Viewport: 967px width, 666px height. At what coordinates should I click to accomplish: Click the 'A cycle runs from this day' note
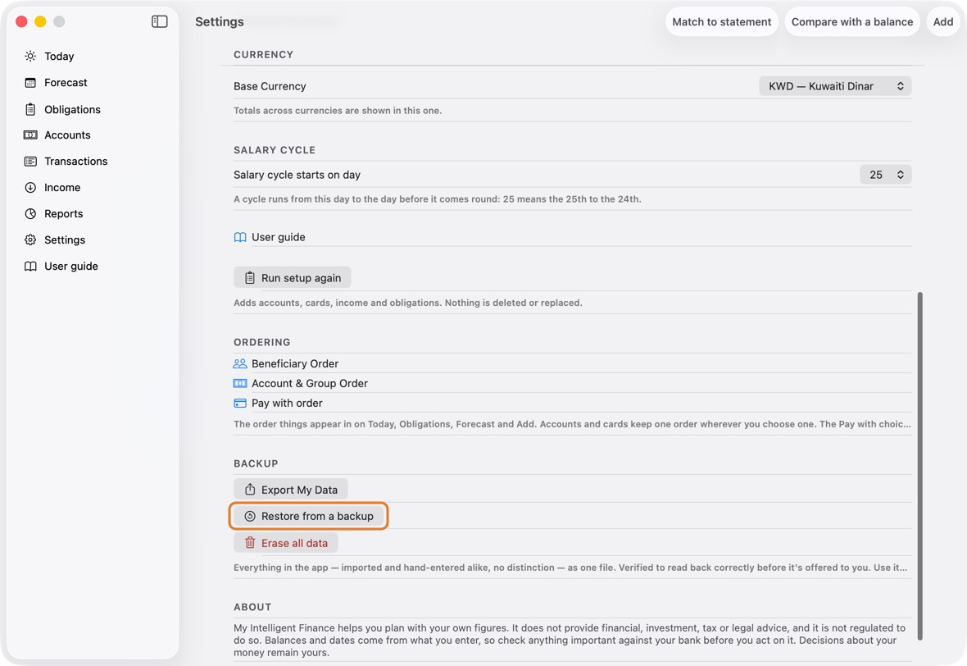pos(438,198)
